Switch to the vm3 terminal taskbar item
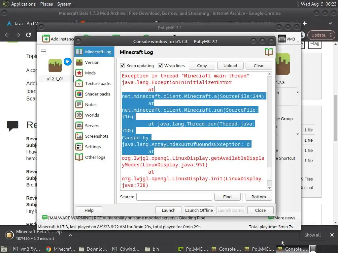 [27, 249]
